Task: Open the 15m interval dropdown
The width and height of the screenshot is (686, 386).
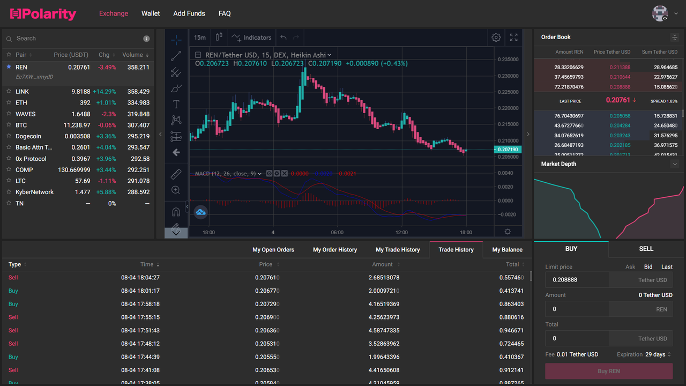Action: 200,38
